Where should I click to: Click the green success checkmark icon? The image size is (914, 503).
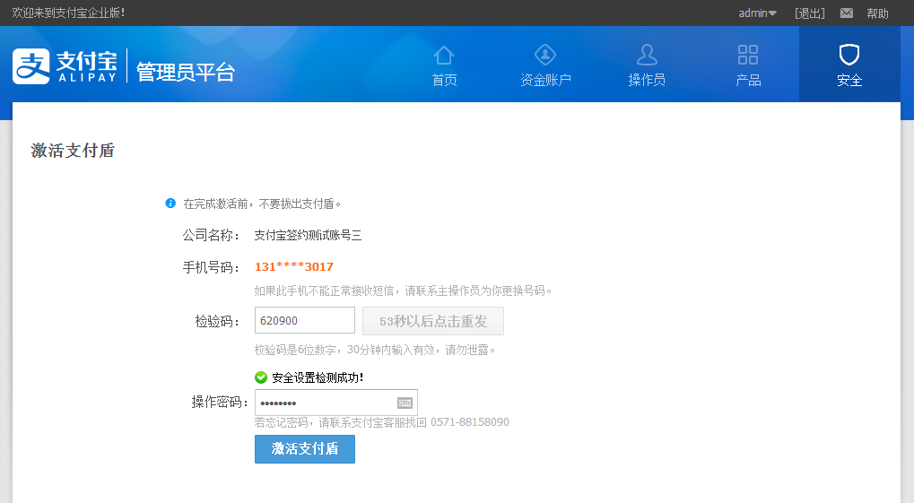click(x=261, y=377)
